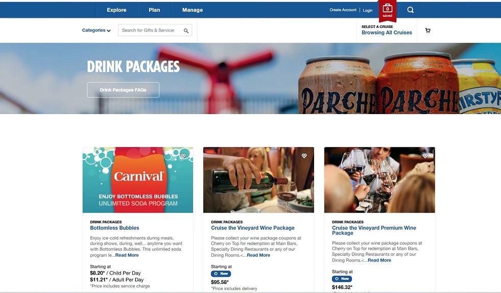
Task: Click the DRINK PACKAGES banner heading
Action: click(133, 67)
